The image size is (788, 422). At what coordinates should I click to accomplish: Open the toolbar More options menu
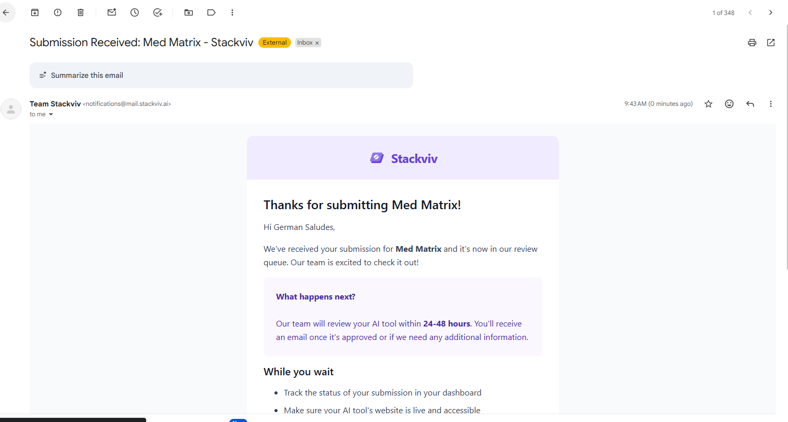pyautogui.click(x=232, y=12)
